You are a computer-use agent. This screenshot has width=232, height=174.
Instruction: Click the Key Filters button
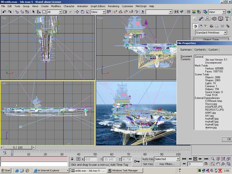pyautogui.click(x=167, y=164)
